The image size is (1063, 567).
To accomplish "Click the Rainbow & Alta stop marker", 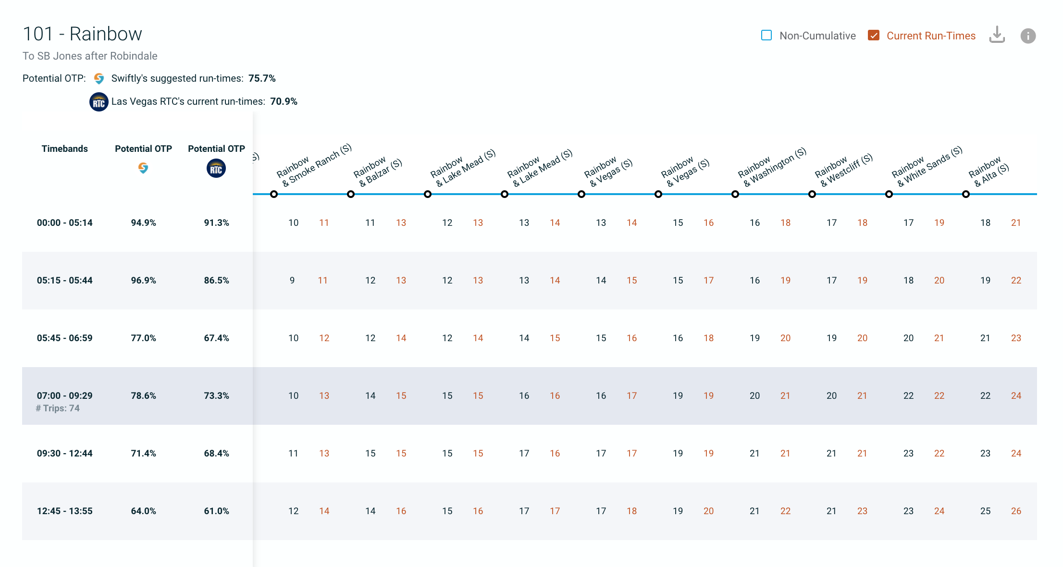I will pos(965,194).
